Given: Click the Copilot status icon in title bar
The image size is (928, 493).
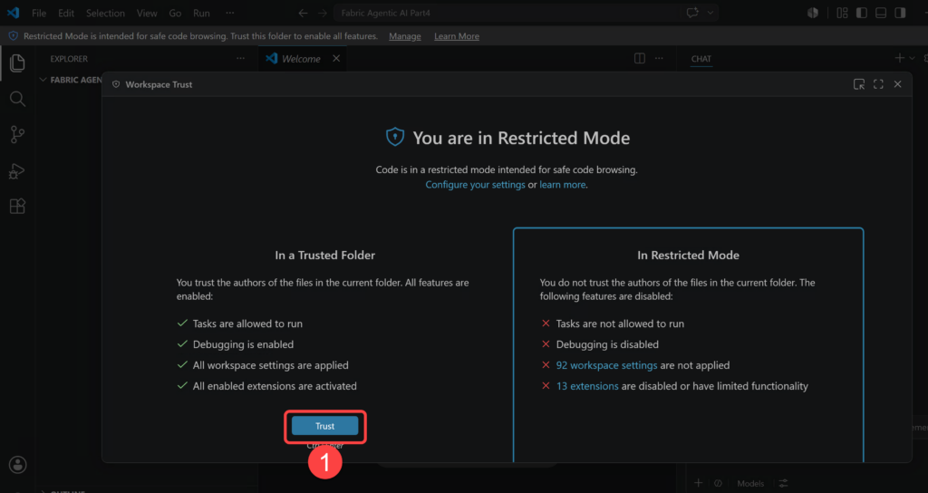Looking at the screenshot, I should [x=813, y=13].
